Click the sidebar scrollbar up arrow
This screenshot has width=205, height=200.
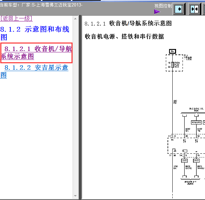pyautogui.click(x=75, y=19)
